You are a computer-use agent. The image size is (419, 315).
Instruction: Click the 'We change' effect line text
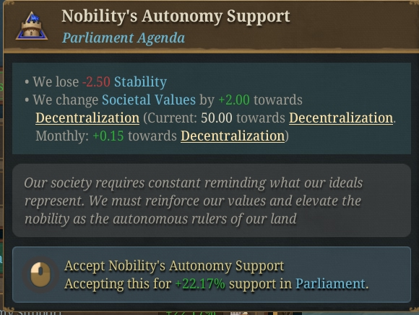click(x=210, y=118)
